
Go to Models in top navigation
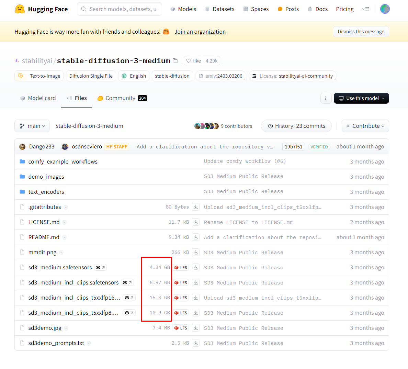click(x=183, y=9)
